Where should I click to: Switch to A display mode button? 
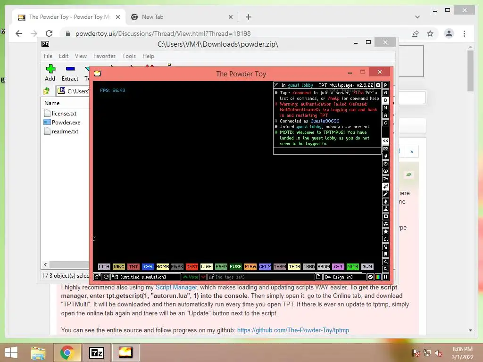click(x=385, y=115)
